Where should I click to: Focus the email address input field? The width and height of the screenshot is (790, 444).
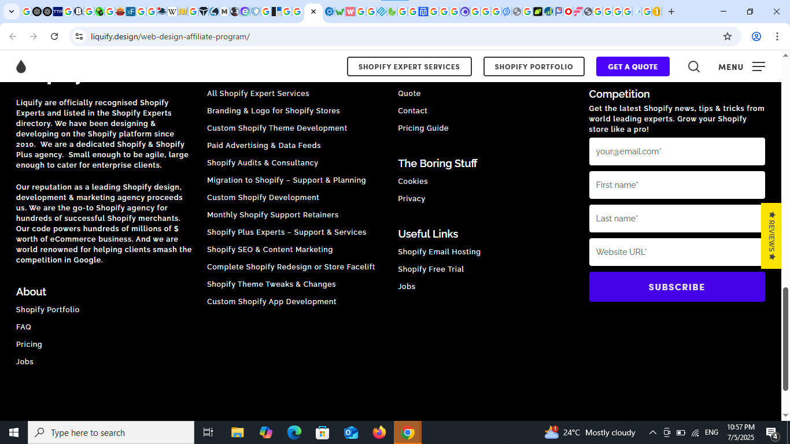point(677,151)
